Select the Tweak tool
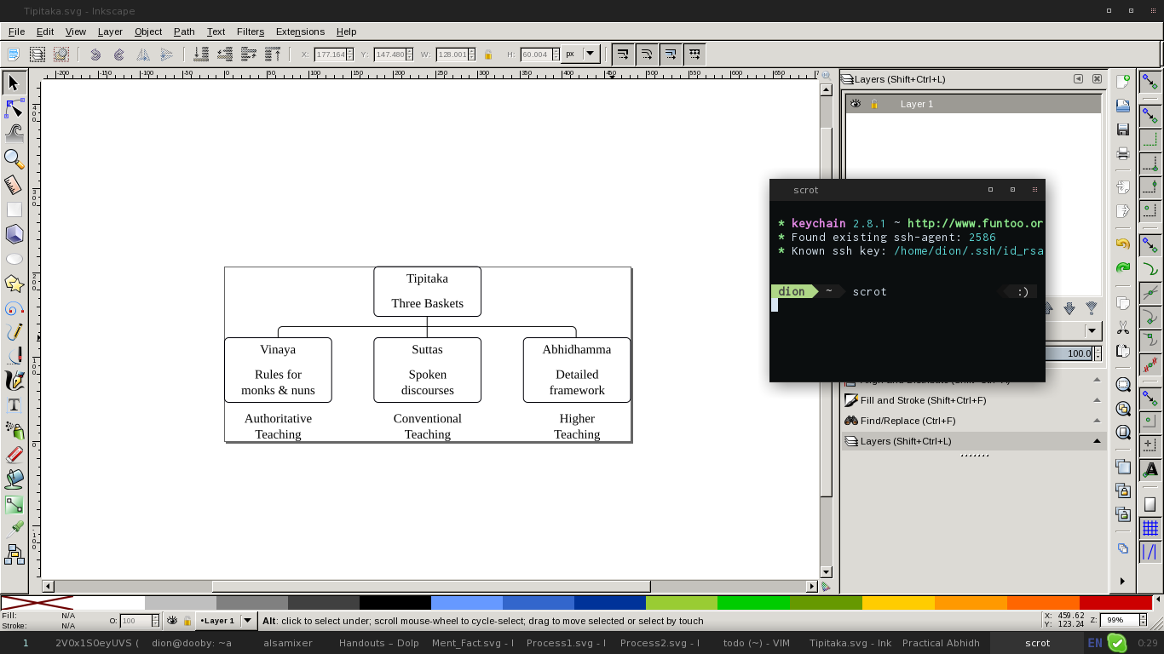This screenshot has width=1164, height=654. (14, 133)
